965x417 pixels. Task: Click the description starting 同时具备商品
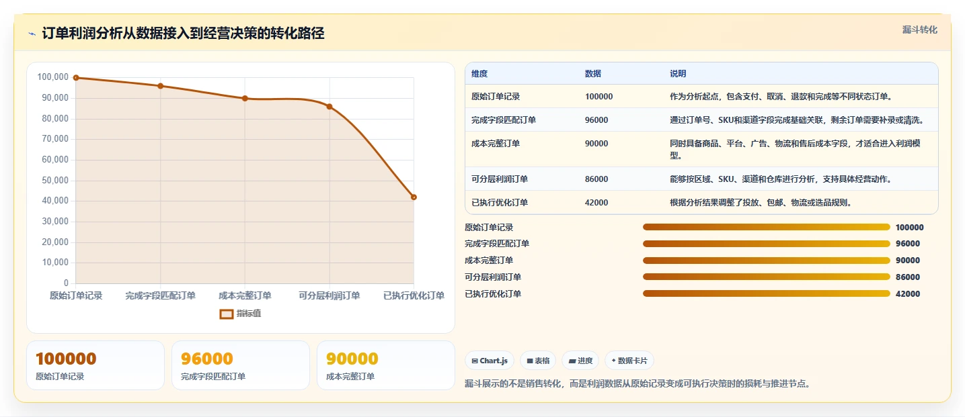(796, 150)
